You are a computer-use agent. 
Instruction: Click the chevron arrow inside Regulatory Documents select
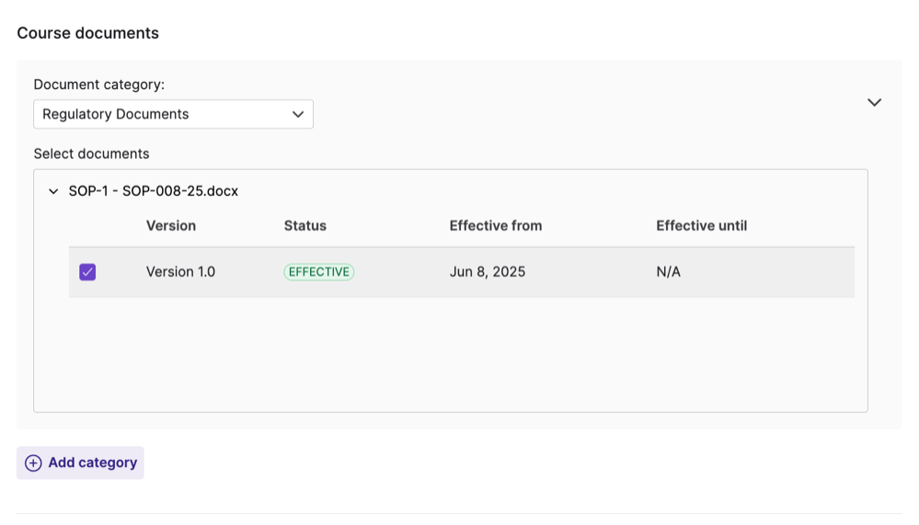click(297, 114)
